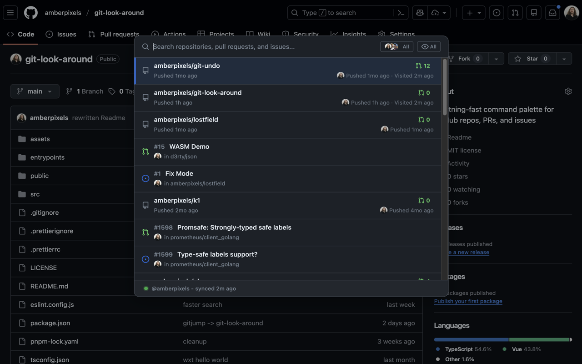Open the global navigation hamburger menu

(x=10, y=13)
